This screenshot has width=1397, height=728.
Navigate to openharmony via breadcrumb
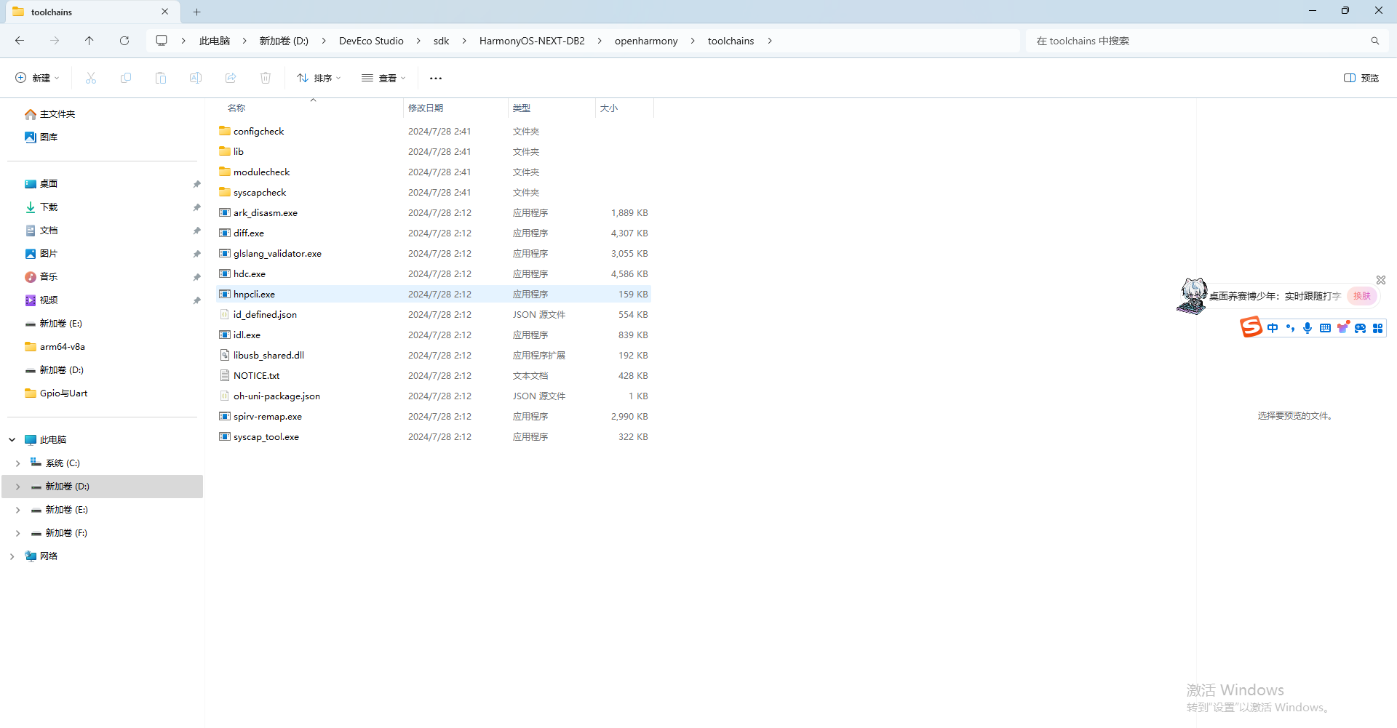[x=646, y=40]
